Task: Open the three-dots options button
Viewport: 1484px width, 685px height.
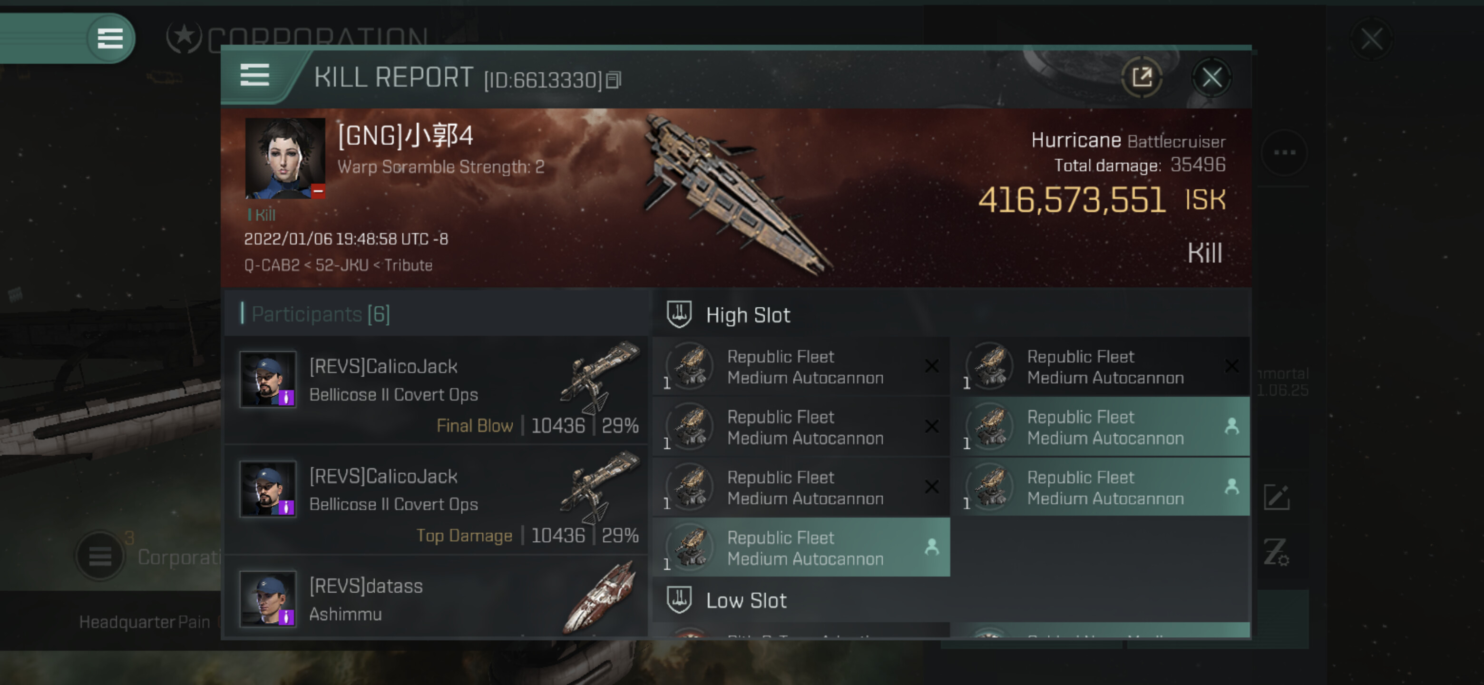Action: pos(1284,153)
